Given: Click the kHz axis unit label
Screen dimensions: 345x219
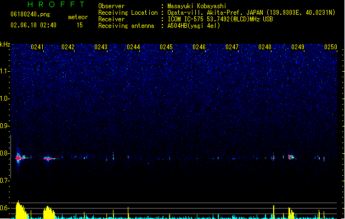Looking at the screenshot, I should 5,44.
